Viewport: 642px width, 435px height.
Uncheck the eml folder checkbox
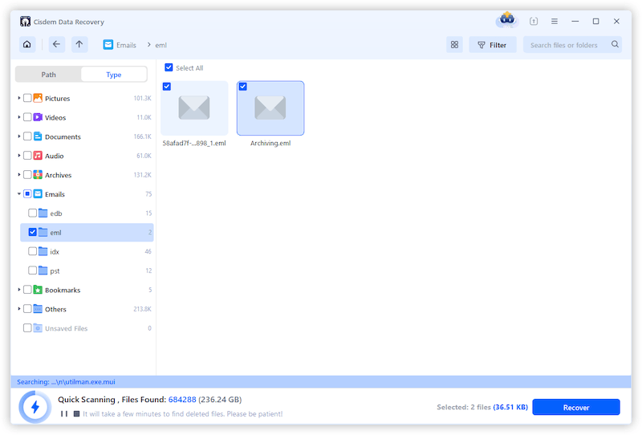[32, 232]
